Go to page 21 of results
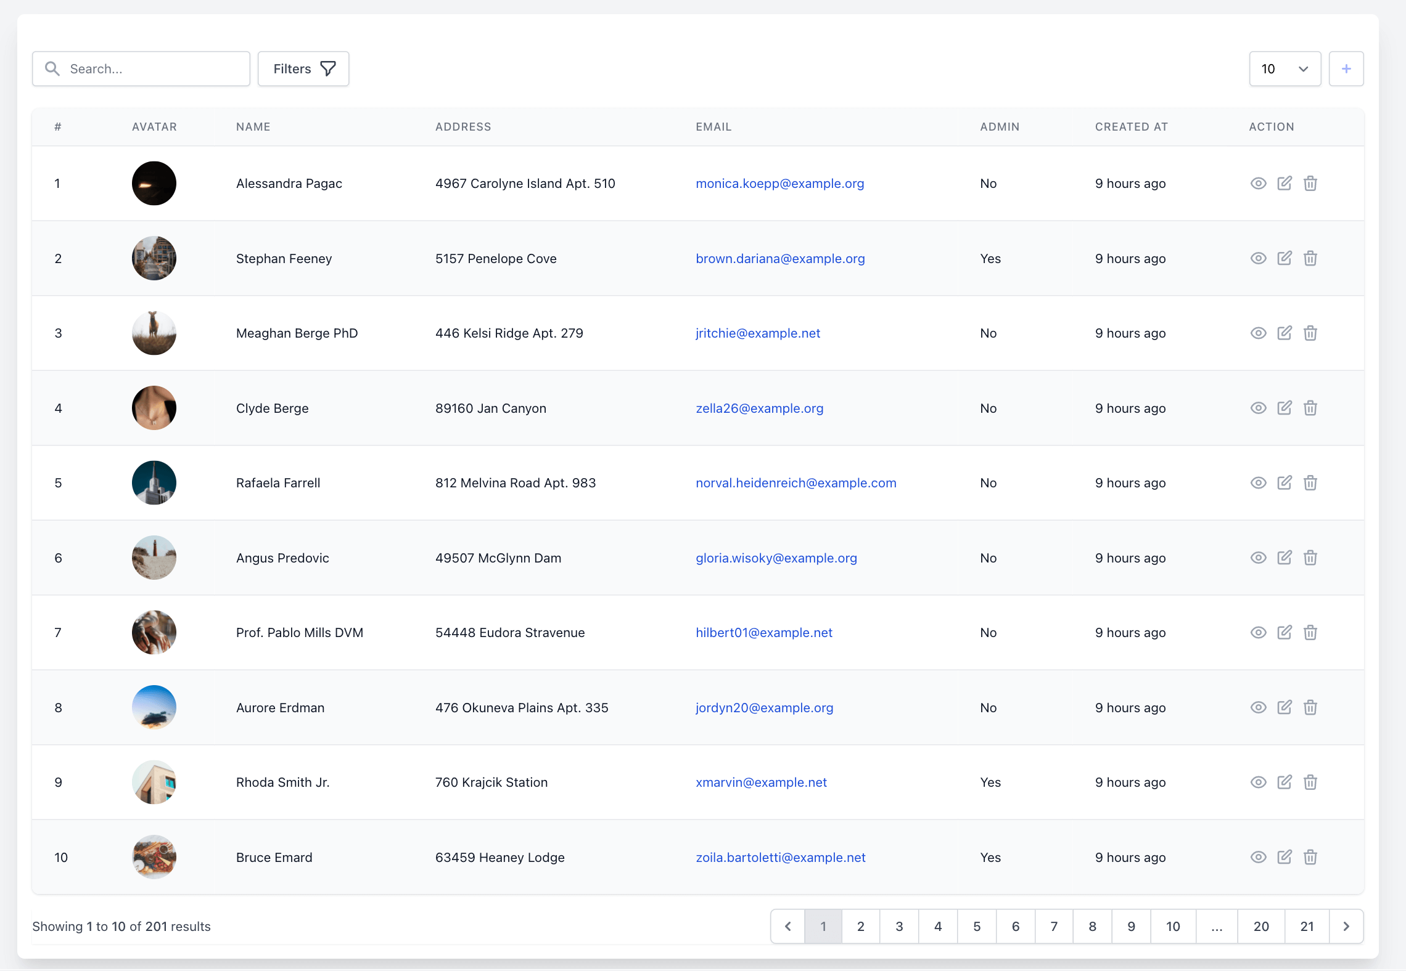Screen dimensions: 1406x971 tap(1307, 926)
